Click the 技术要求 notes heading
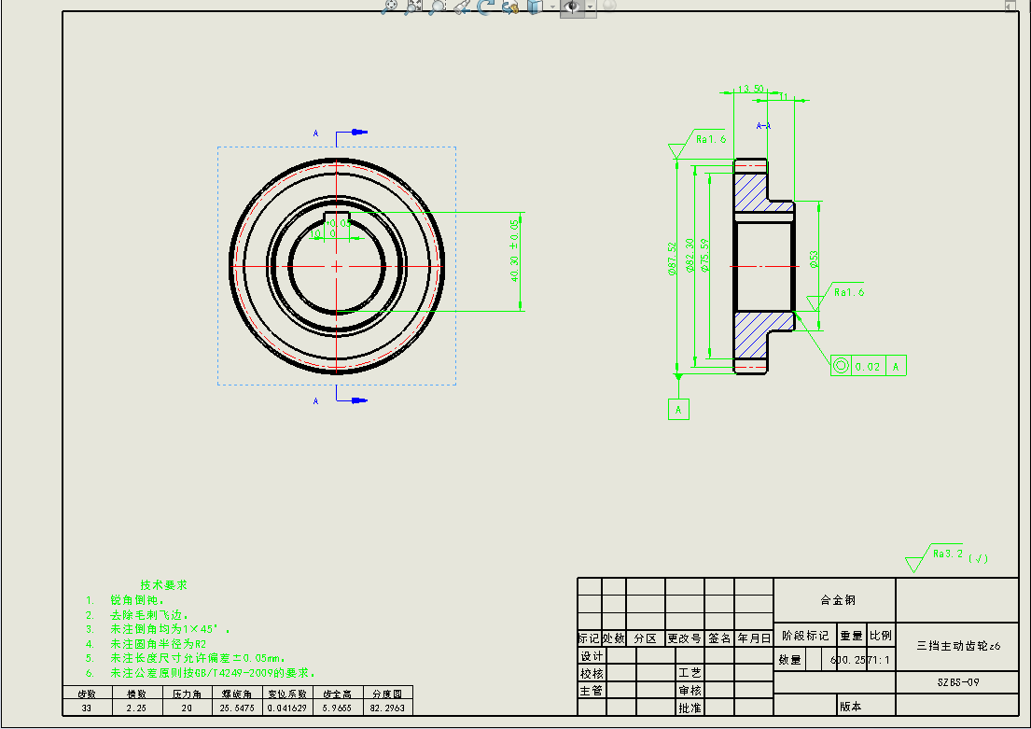The image size is (1031, 729). click(x=163, y=584)
